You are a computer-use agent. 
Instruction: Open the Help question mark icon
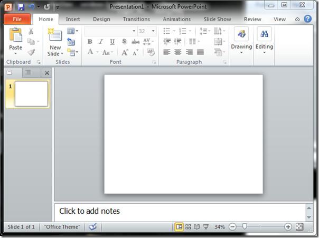307,19
